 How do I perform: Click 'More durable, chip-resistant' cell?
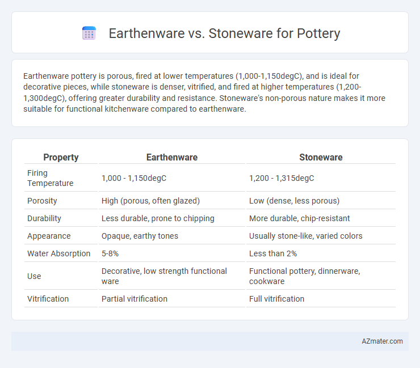tap(321, 218)
